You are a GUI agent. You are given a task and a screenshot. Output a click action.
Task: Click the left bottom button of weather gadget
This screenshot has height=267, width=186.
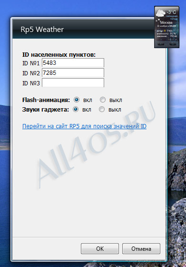point(161,44)
